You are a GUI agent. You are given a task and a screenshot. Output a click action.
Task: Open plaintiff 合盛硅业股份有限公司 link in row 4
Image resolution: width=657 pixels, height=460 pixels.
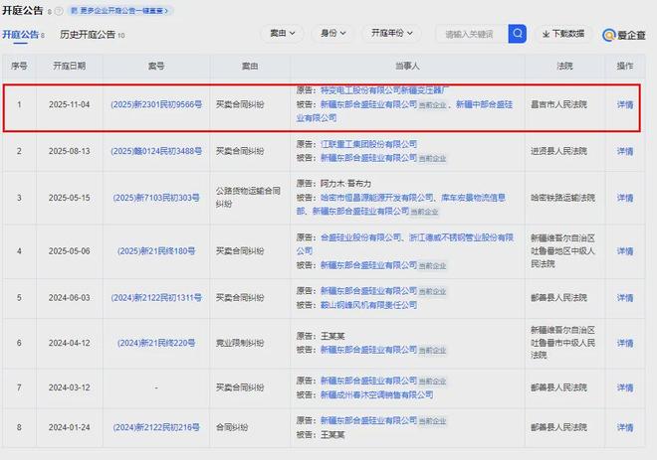tap(360, 237)
